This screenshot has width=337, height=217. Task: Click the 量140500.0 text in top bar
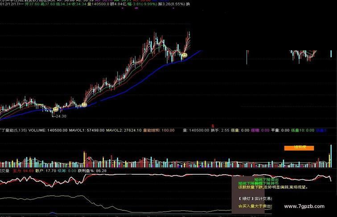pos(98,4)
